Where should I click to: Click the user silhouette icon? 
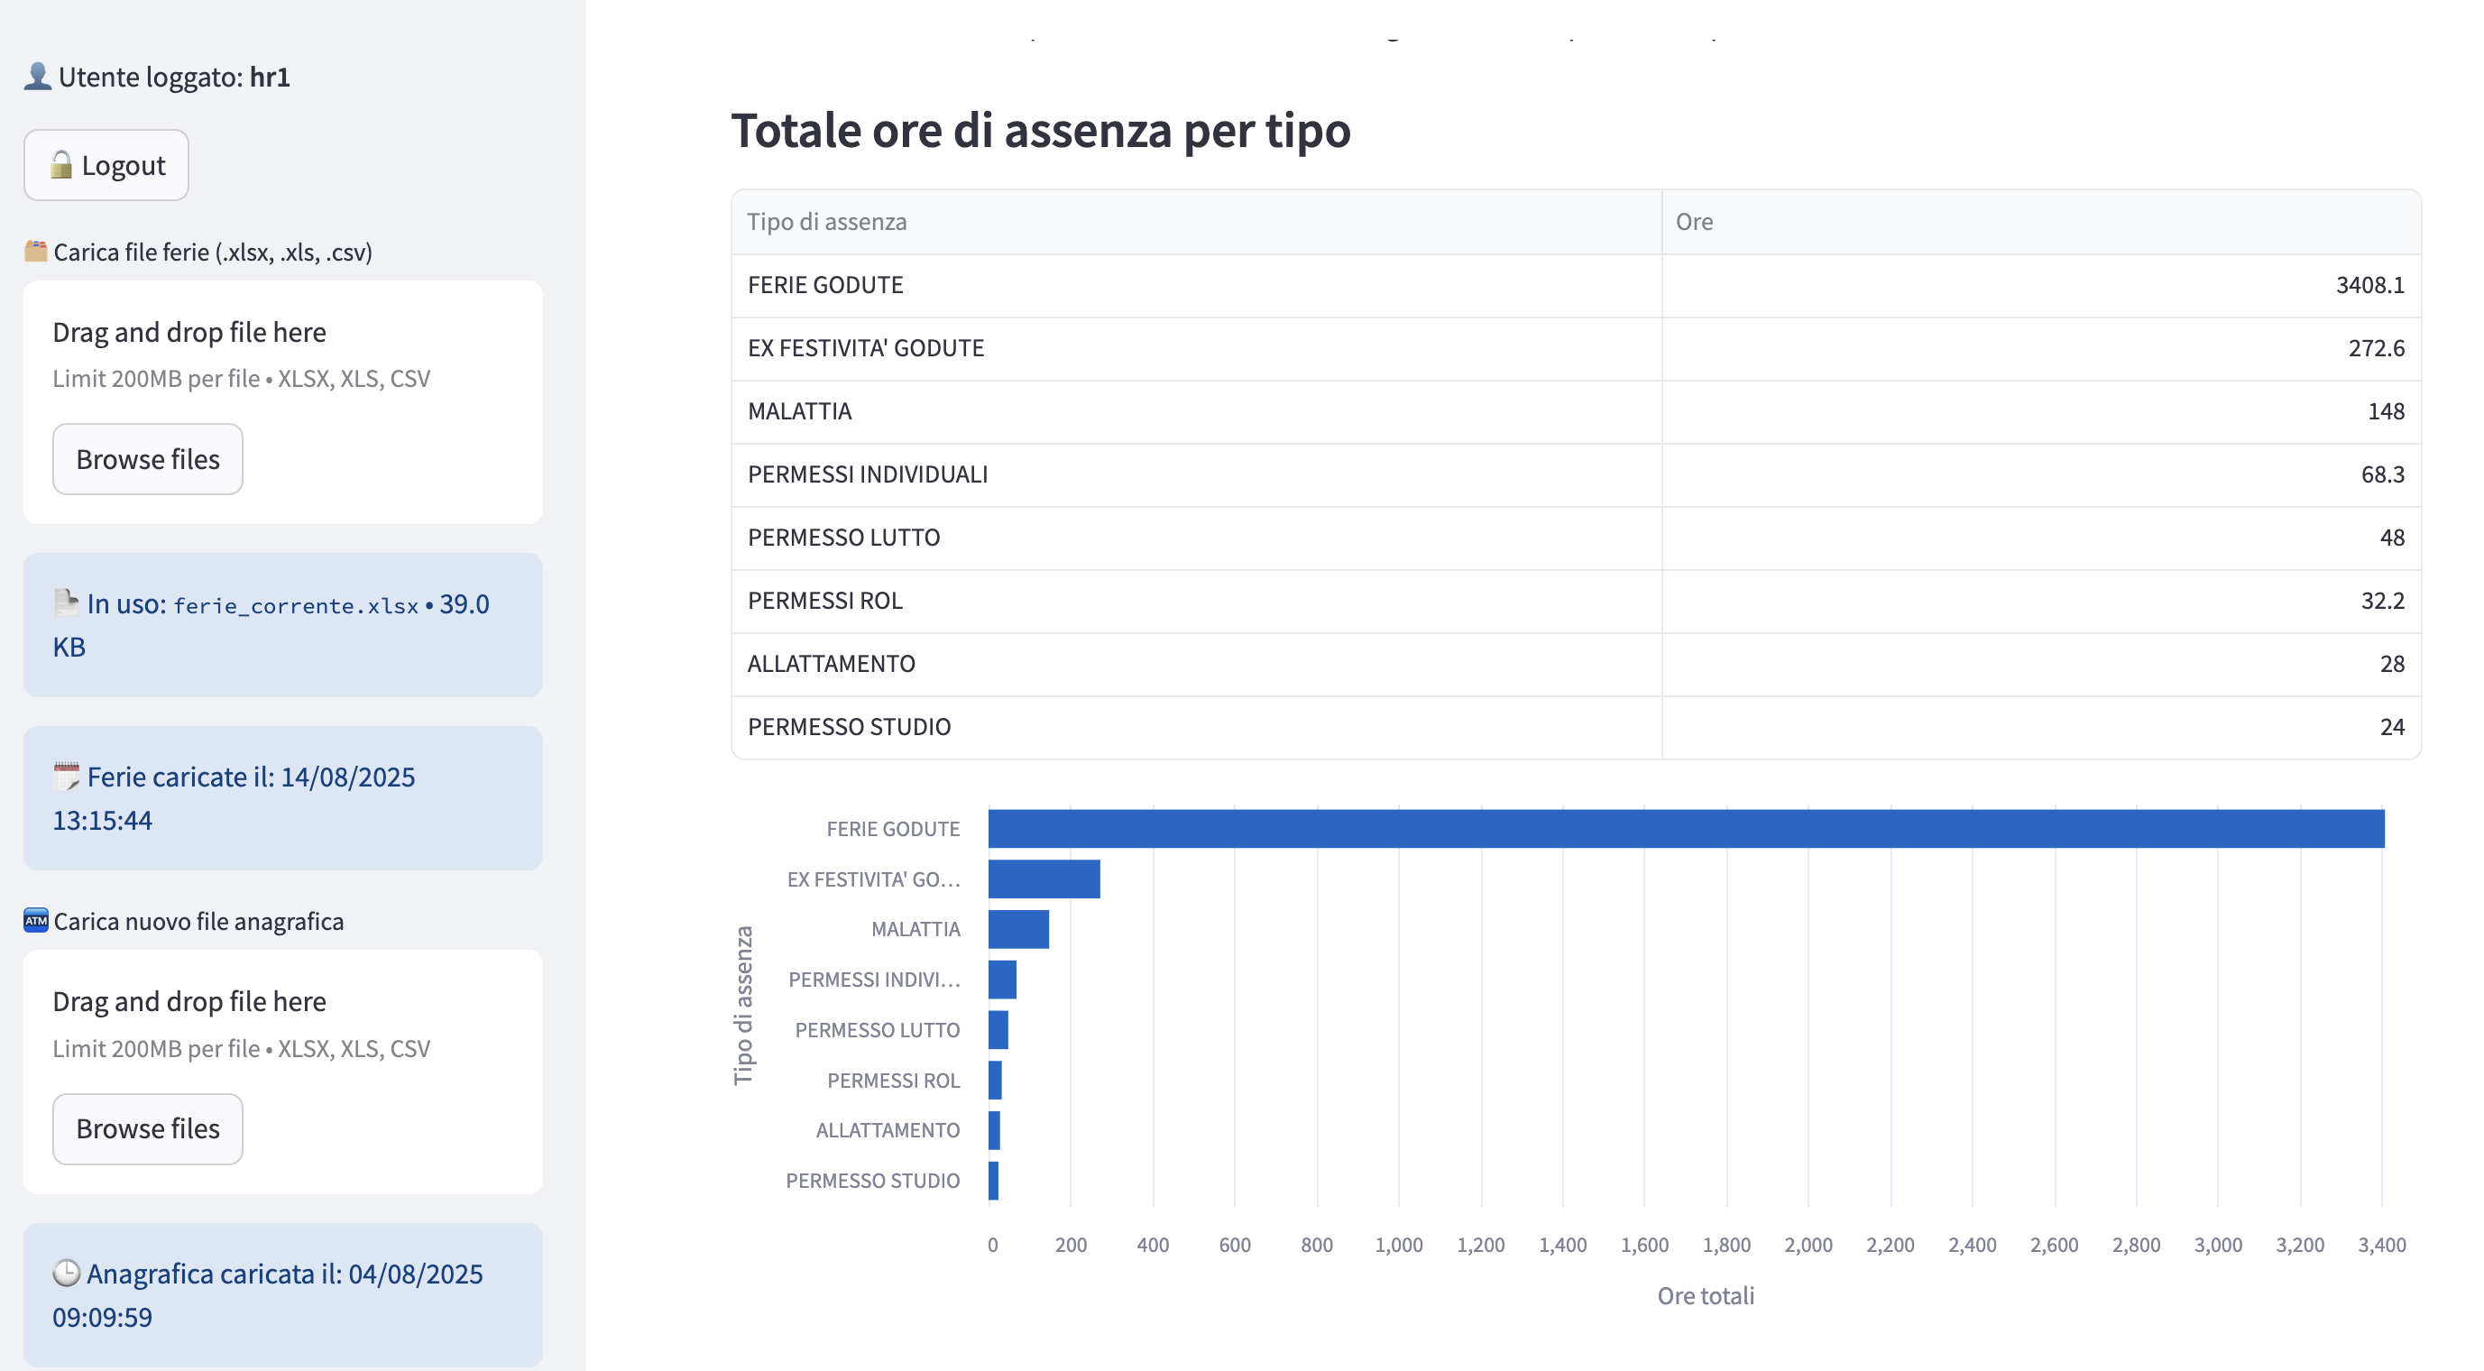37,76
